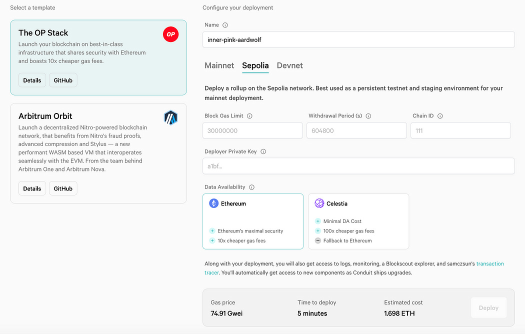Click the red OP logo icon
Image resolution: width=525 pixels, height=334 pixels.
click(x=171, y=34)
